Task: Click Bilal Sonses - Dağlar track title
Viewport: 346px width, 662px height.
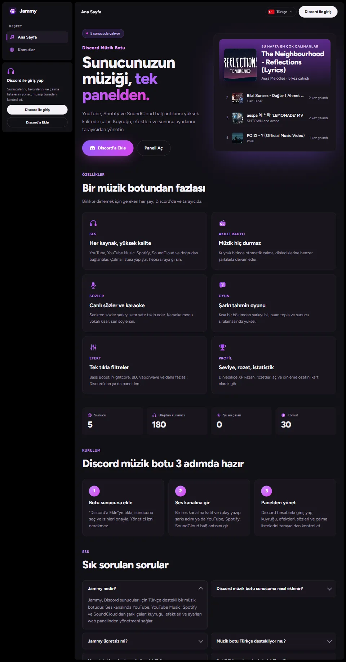Action: [x=275, y=95]
